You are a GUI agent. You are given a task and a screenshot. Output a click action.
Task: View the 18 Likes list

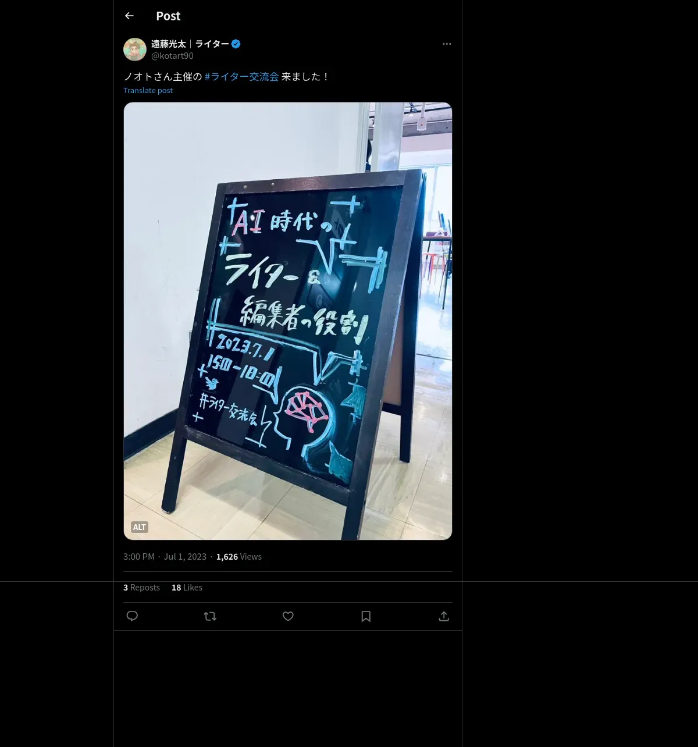(x=187, y=588)
